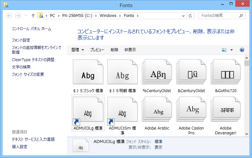Go back with the back arrow
Image resolution: width=252 pixels, height=158 pixels.
coord(9,16)
